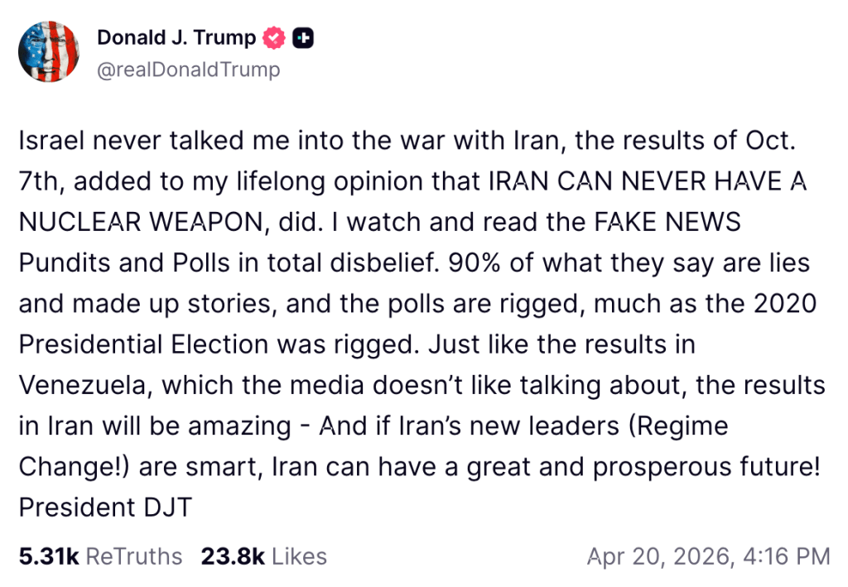View the 5.31k ReTruths list

click(100, 556)
